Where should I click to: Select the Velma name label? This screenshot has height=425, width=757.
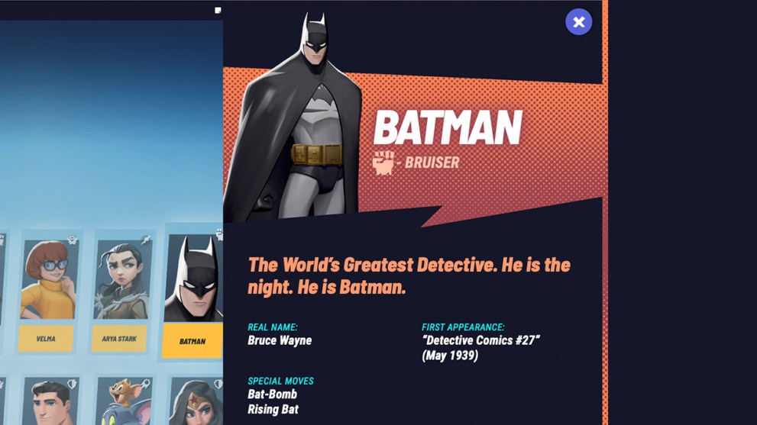pos(46,339)
